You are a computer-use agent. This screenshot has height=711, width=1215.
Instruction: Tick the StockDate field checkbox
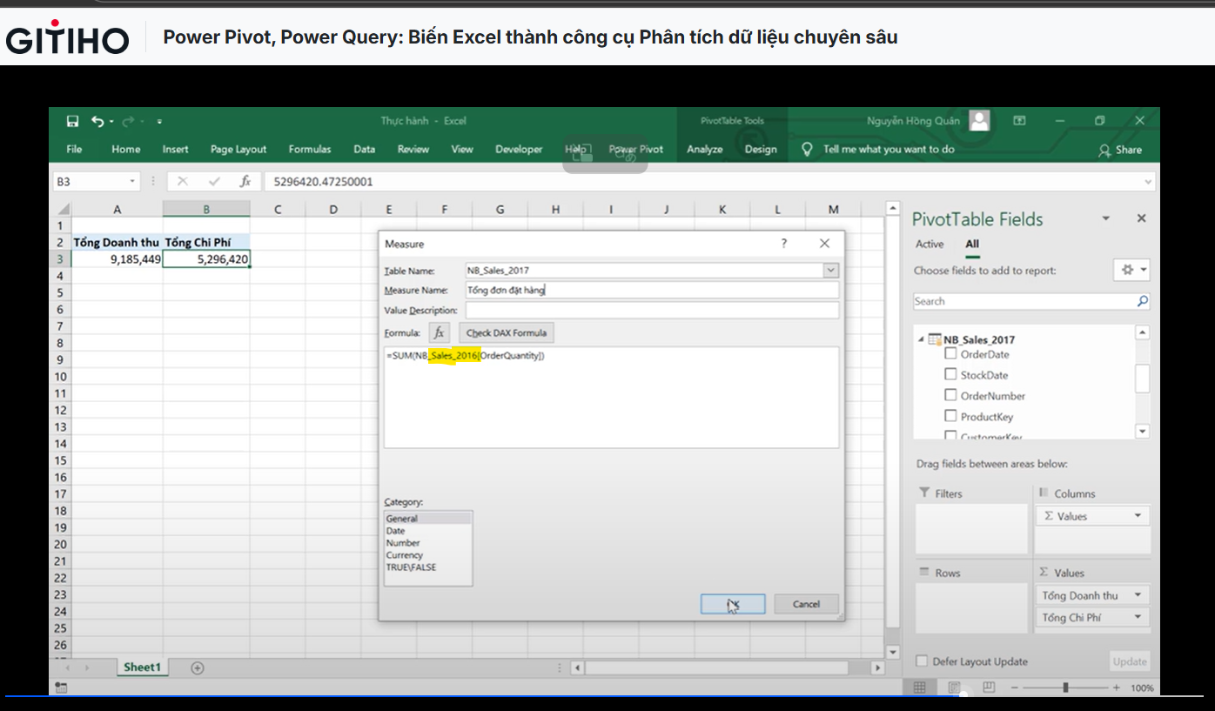[950, 375]
